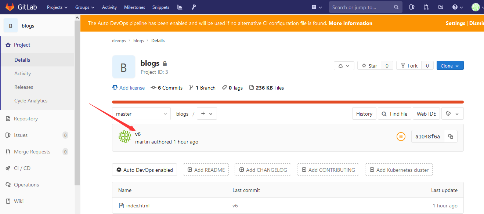Expand the notification bell dropdown
484x214 pixels.
click(x=344, y=66)
